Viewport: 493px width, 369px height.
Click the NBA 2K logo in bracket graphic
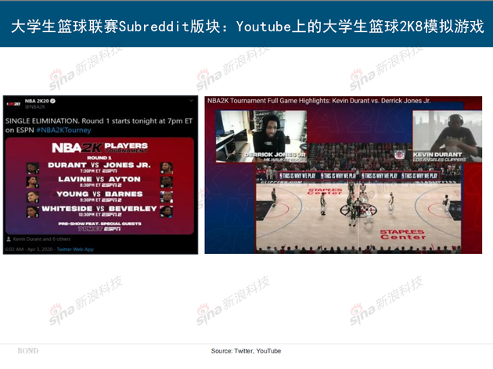77,148
